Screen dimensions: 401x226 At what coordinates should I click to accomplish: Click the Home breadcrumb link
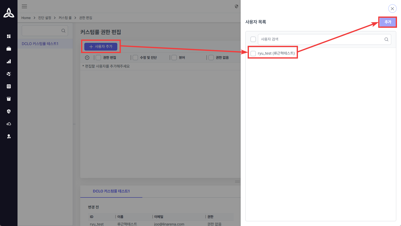[x=26, y=18]
